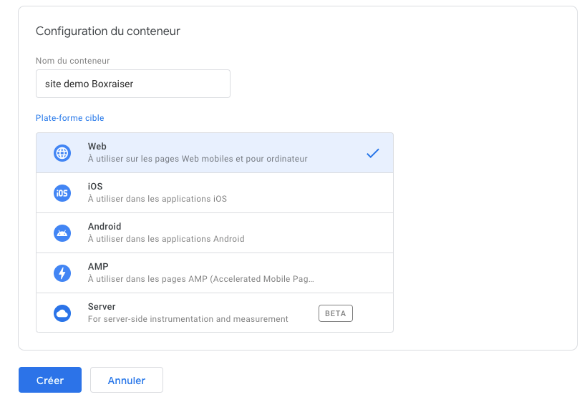
Task: Select the AMP platform title
Action: pos(98,267)
